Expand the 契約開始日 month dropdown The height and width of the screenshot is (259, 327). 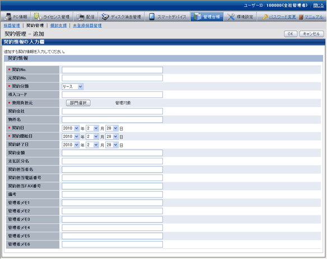click(x=92, y=136)
